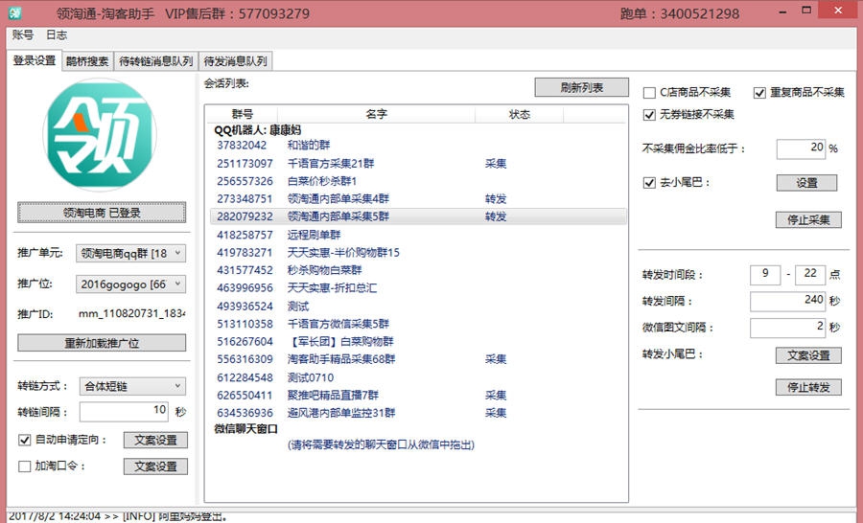Select the 避风港内部单监控31群 row
The height and width of the screenshot is (523, 863).
418,413
